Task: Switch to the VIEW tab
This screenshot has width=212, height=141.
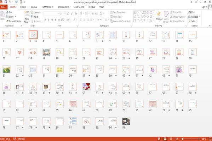Action: pyautogui.click(x=102, y=7)
